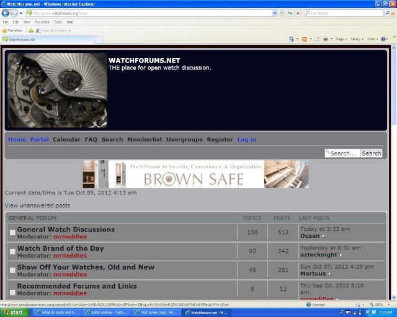Open the Web Slice Gallery dropdown

53,30
